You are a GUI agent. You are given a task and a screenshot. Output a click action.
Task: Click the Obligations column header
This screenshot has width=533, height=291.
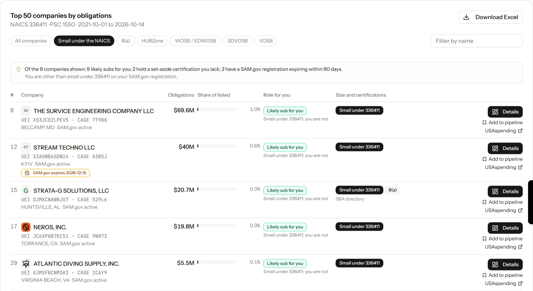[x=181, y=95]
